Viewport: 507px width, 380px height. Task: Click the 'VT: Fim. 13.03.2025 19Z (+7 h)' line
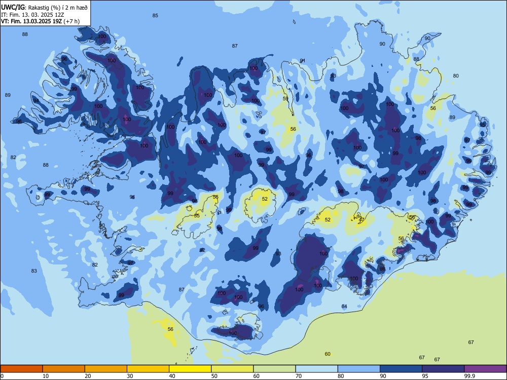(x=40, y=21)
